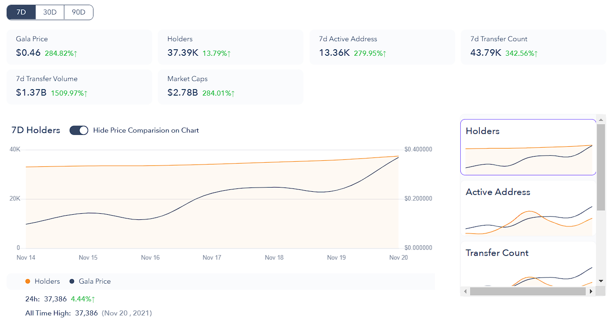Click the 7d Active Address stat card
Viewport: 612px width, 323px height.
point(382,47)
